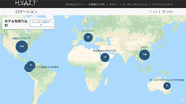Select the 560 hotels cluster marker

pyautogui.click(x=22, y=47)
